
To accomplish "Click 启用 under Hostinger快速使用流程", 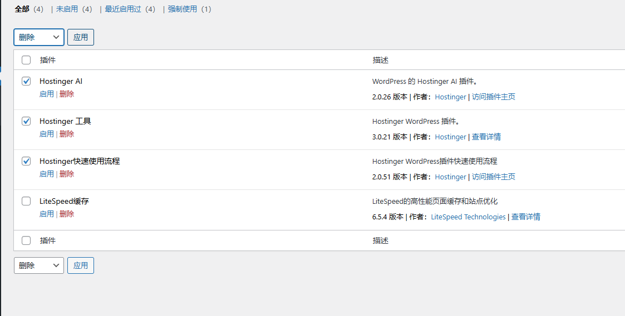I will point(47,174).
